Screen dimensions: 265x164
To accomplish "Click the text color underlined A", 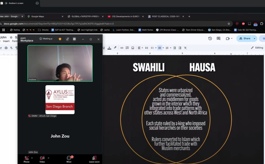I will (x=109, y=48).
